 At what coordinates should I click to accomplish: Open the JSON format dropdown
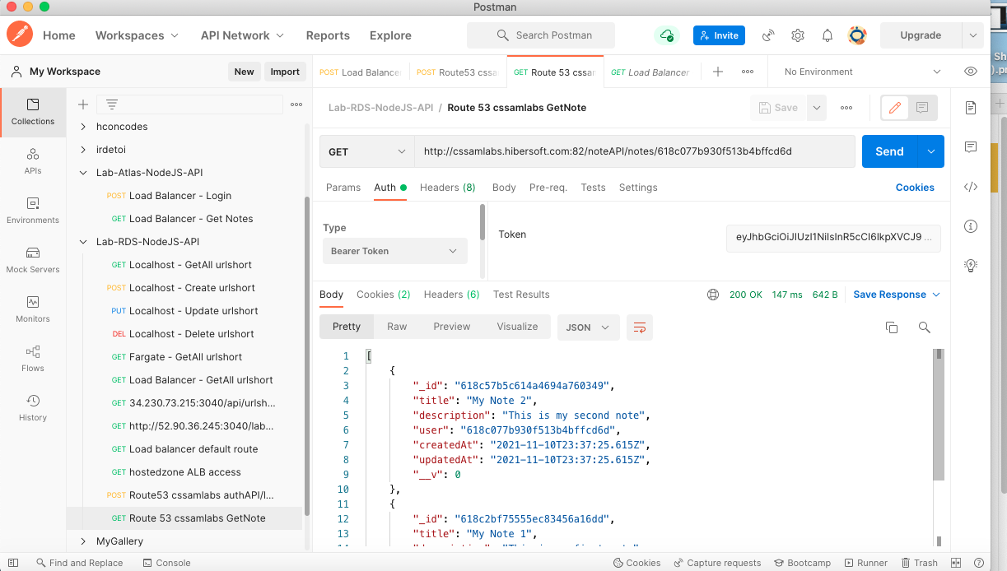(588, 327)
